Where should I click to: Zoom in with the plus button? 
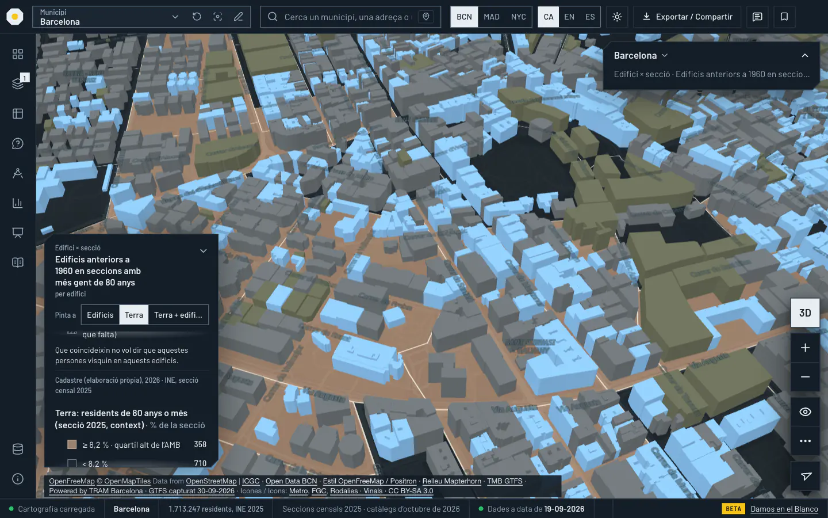806,348
